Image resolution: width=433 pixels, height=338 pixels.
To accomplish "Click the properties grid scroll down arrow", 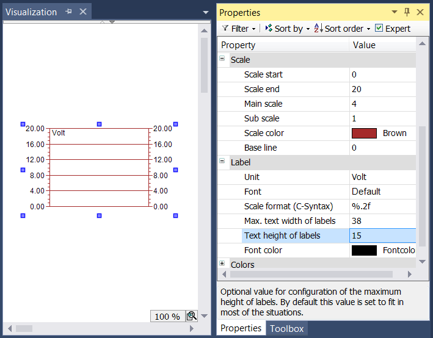I will coord(422,262).
